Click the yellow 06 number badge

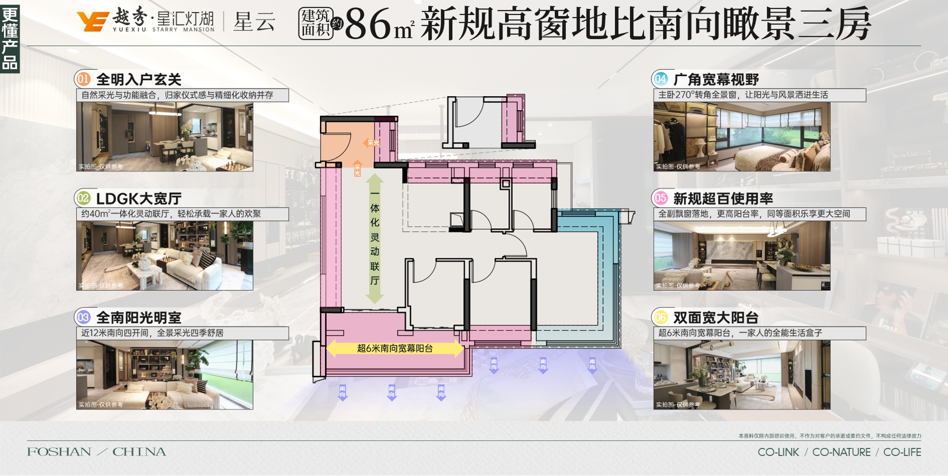(661, 317)
